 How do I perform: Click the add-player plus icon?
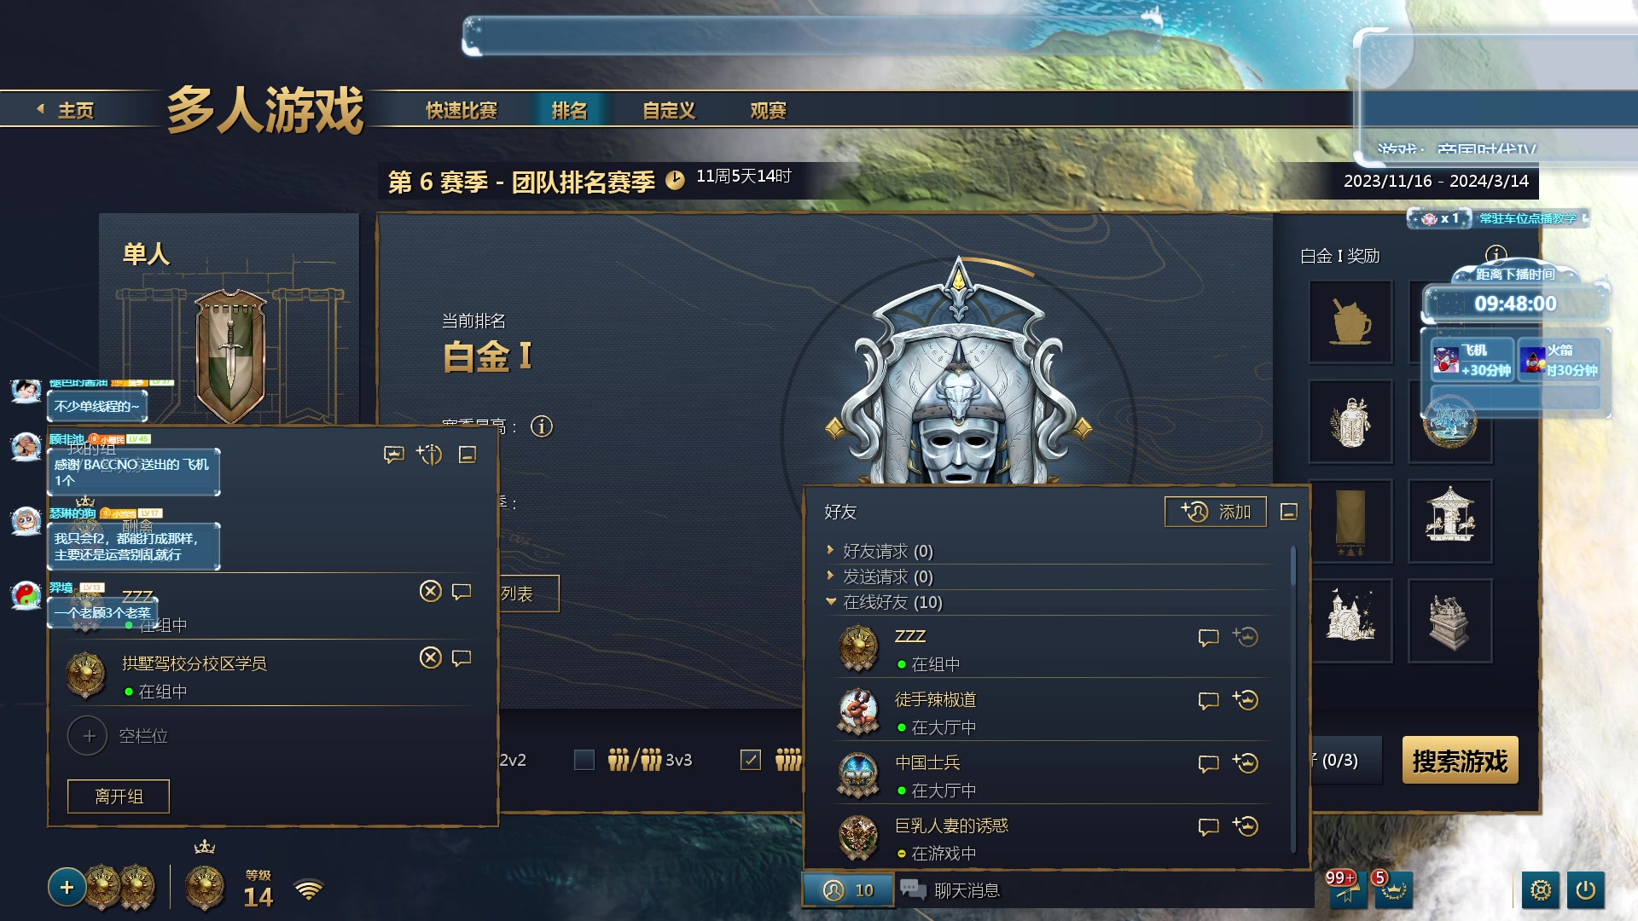click(x=67, y=888)
